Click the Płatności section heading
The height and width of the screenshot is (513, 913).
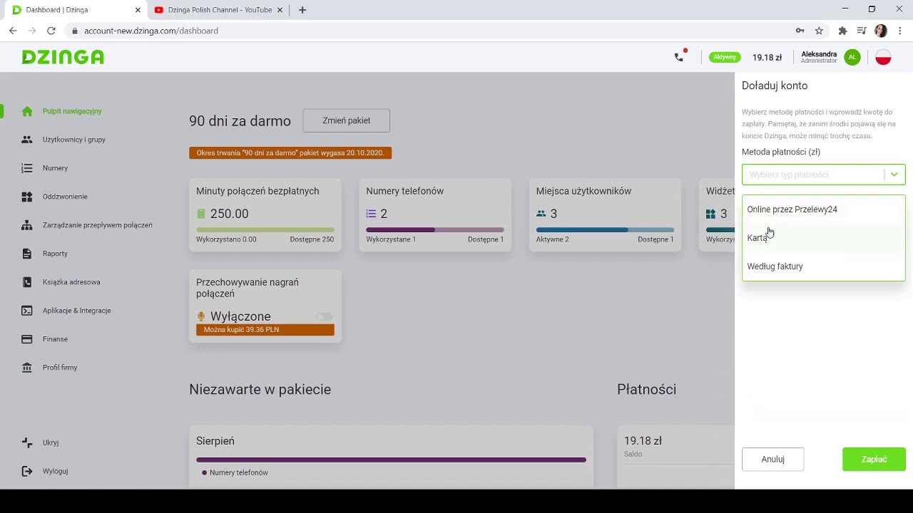point(646,390)
